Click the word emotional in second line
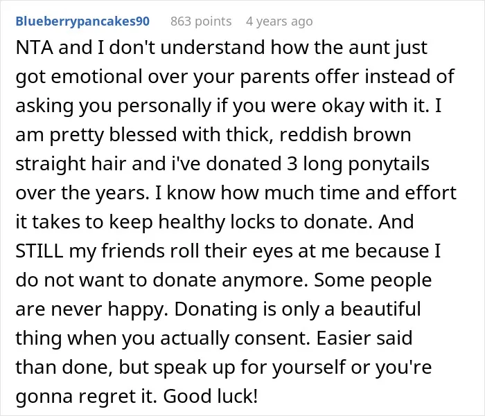 pyautogui.click(x=96, y=77)
